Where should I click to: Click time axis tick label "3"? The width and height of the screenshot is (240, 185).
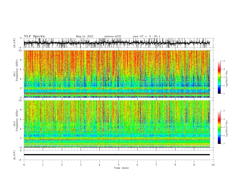click(x=81, y=165)
